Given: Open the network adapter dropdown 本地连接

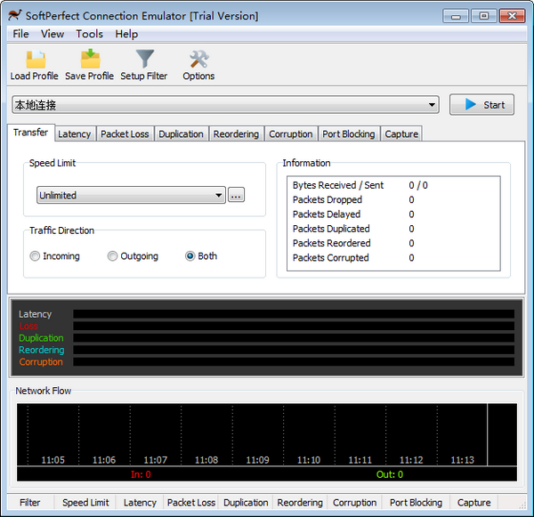Looking at the screenshot, I should point(225,105).
